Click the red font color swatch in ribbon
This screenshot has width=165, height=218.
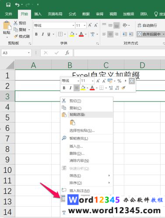click(x=81, y=34)
